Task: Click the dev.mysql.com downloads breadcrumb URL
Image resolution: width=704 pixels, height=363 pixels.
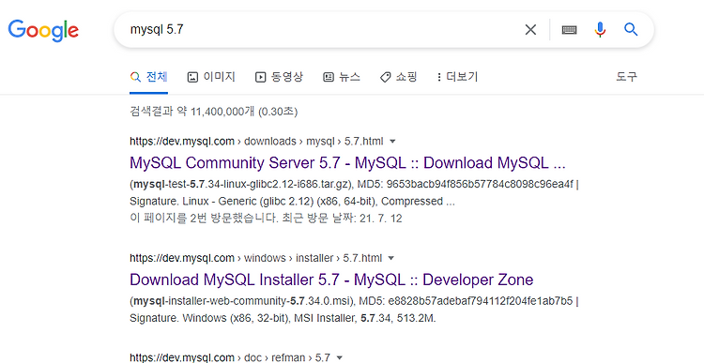Action: [x=256, y=142]
